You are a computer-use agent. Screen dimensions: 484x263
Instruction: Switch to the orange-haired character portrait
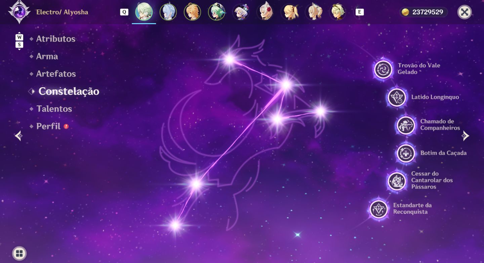coord(192,12)
